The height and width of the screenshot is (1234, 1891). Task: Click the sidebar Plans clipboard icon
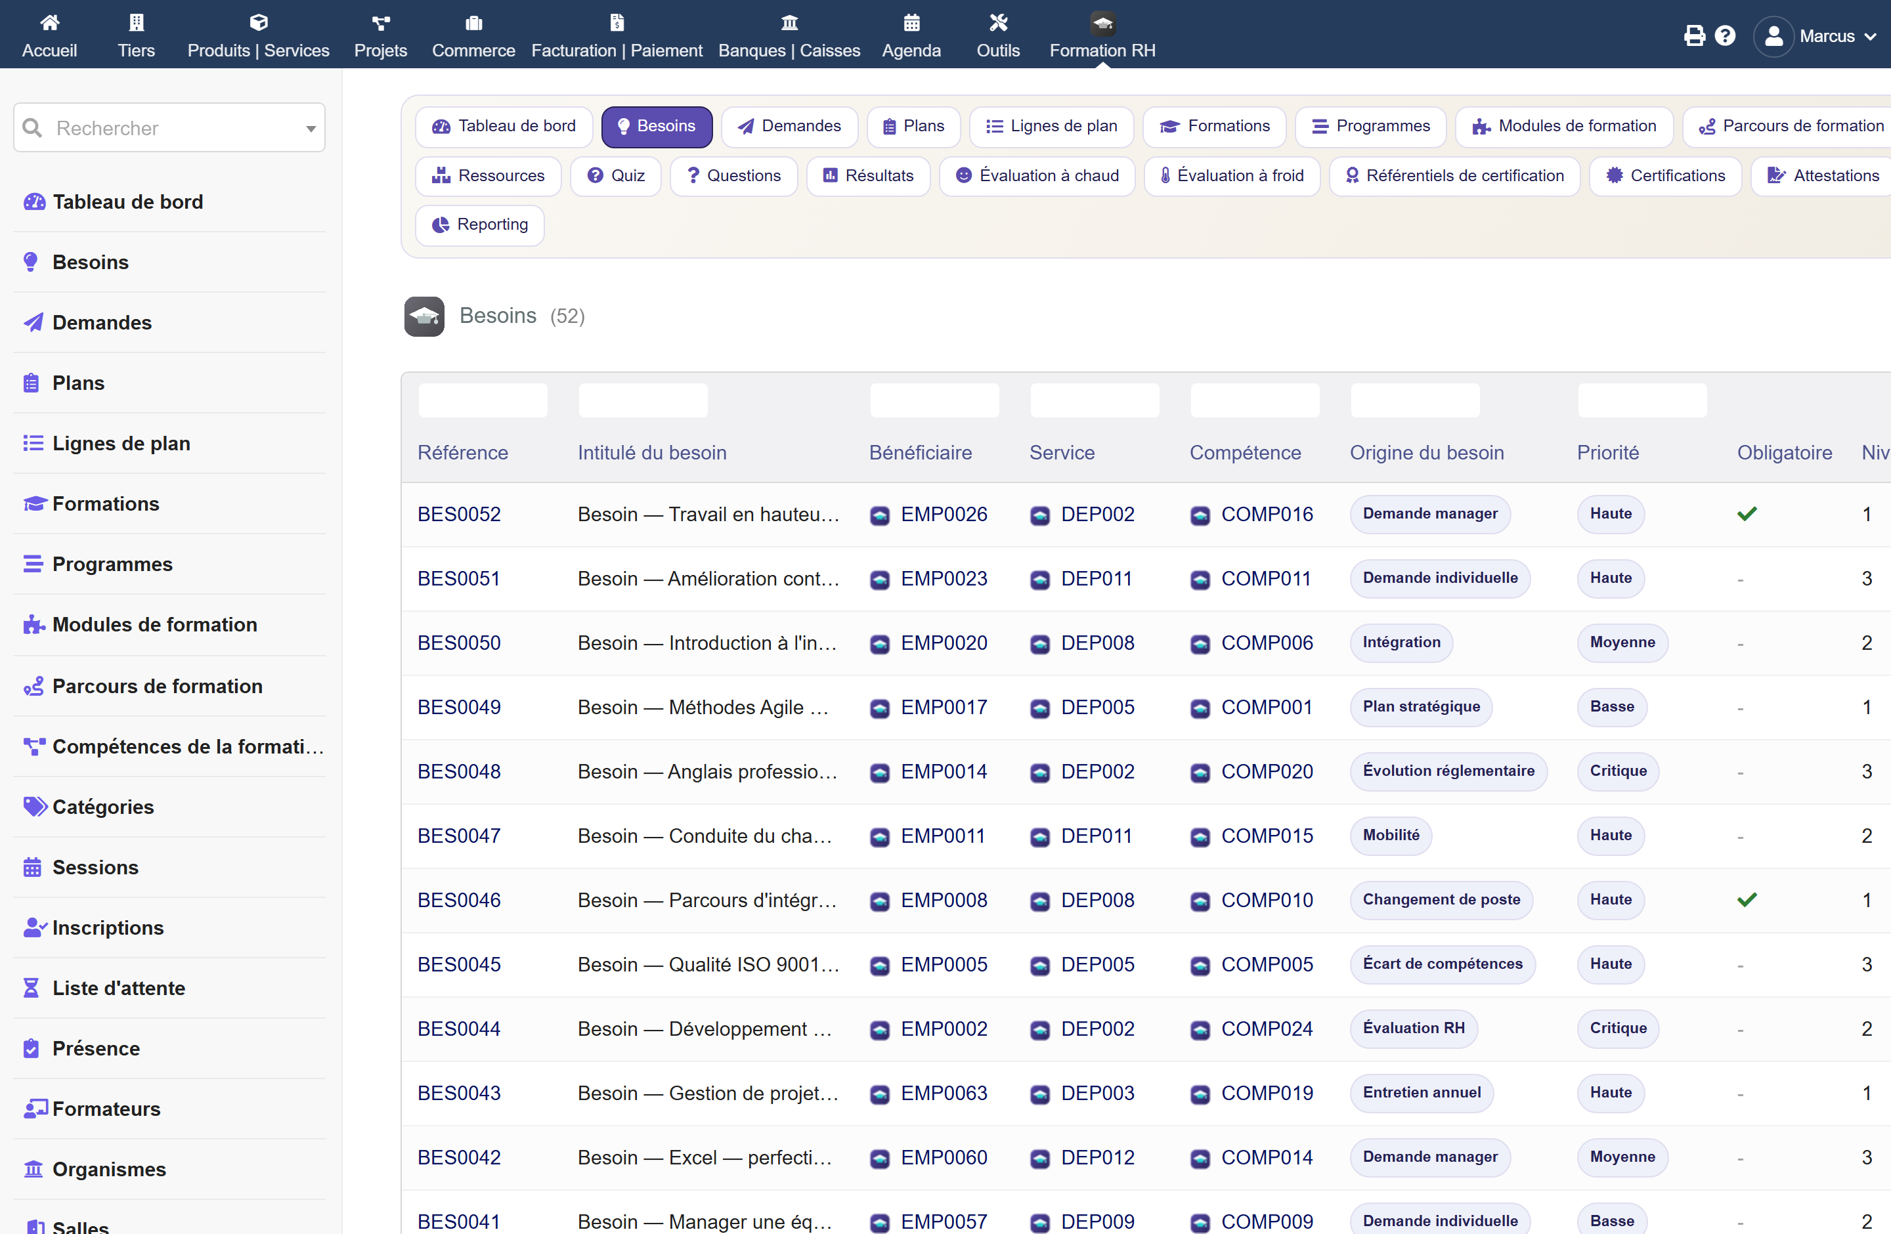point(31,383)
